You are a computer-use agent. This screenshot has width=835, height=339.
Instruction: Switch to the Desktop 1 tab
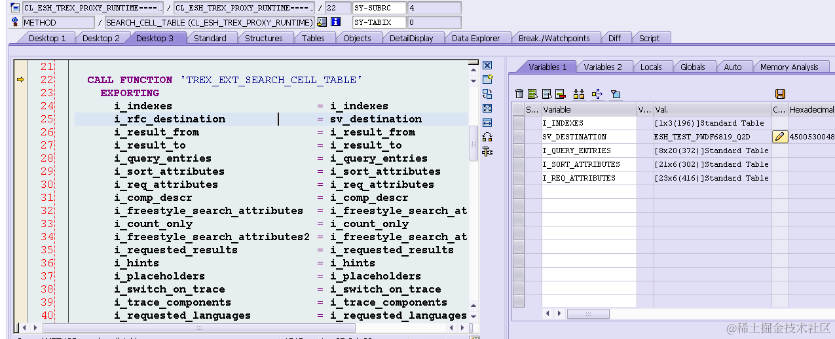(x=47, y=38)
